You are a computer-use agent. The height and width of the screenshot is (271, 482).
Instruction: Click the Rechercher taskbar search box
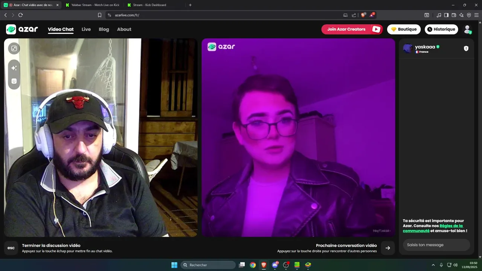(208, 265)
